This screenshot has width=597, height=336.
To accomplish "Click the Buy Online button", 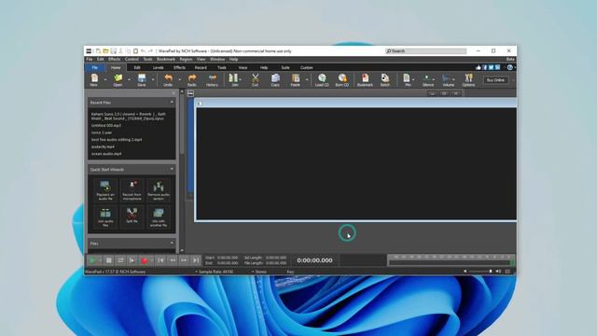I will click(x=495, y=80).
